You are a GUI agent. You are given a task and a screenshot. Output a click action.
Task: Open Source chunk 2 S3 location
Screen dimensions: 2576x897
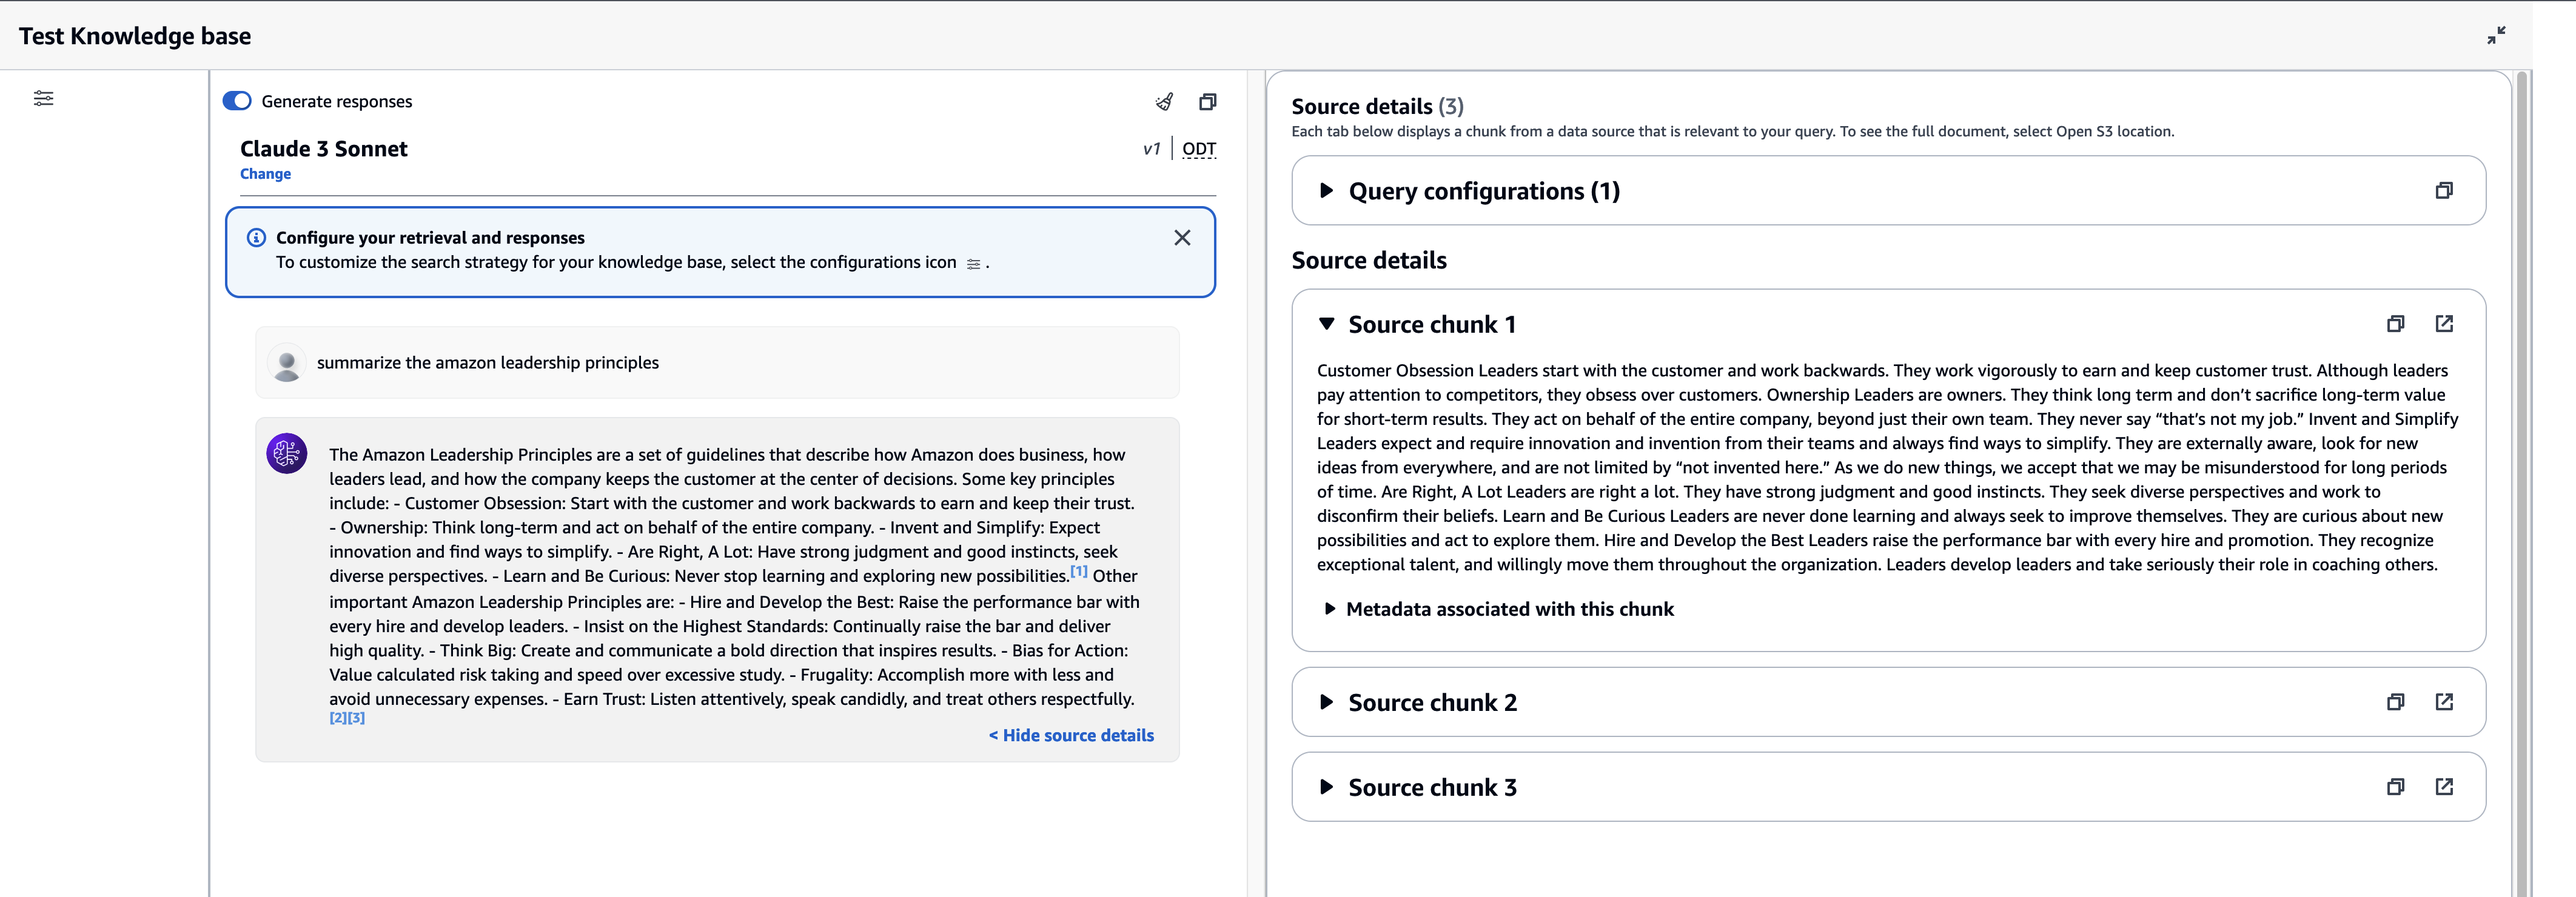coord(2444,702)
